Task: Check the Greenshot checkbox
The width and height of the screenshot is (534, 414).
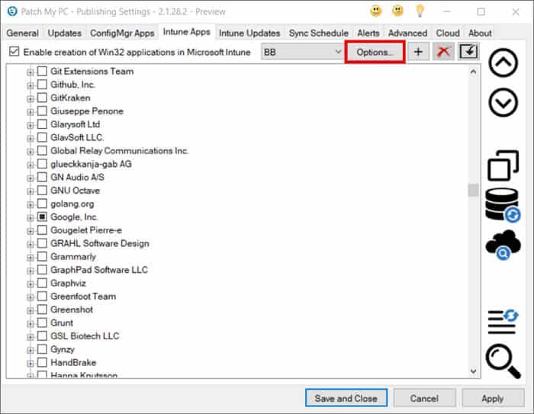Action: tap(42, 310)
